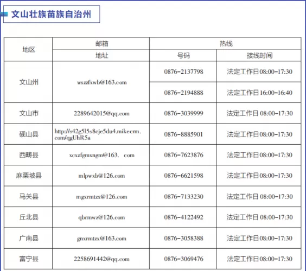
Task: Click the 接线时间 sub-header
Action: 259,56
